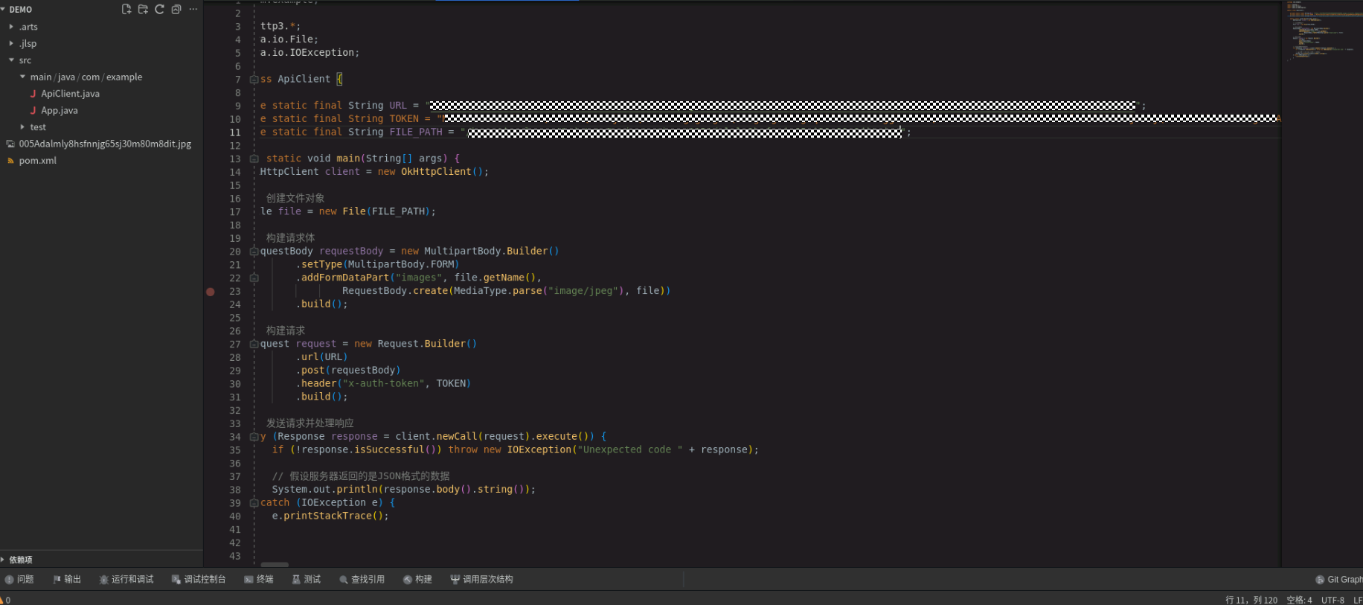The width and height of the screenshot is (1363, 605).
Task: Click the "Unexpected code " string on line 35
Action: tap(630, 450)
